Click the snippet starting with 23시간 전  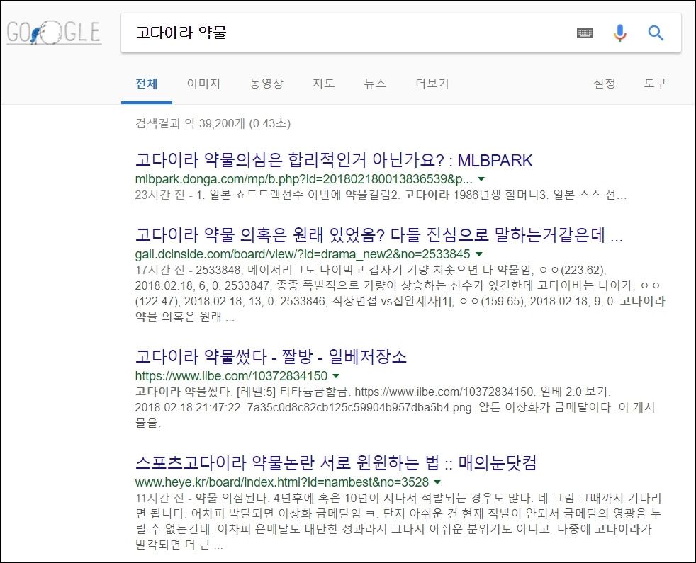(x=381, y=195)
